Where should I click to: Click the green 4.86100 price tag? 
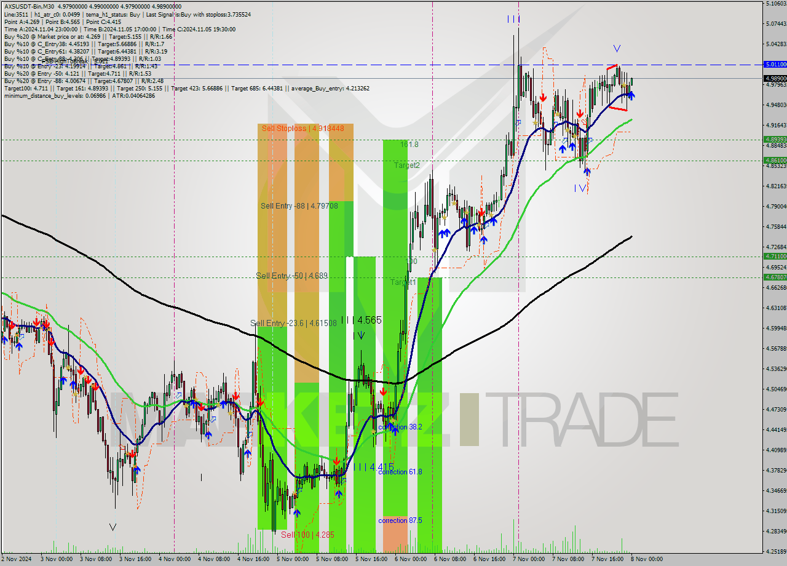[x=775, y=160]
